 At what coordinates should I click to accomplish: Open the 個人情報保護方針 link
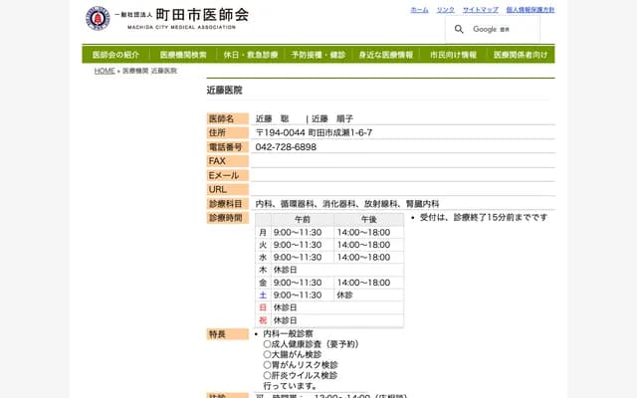[530, 9]
